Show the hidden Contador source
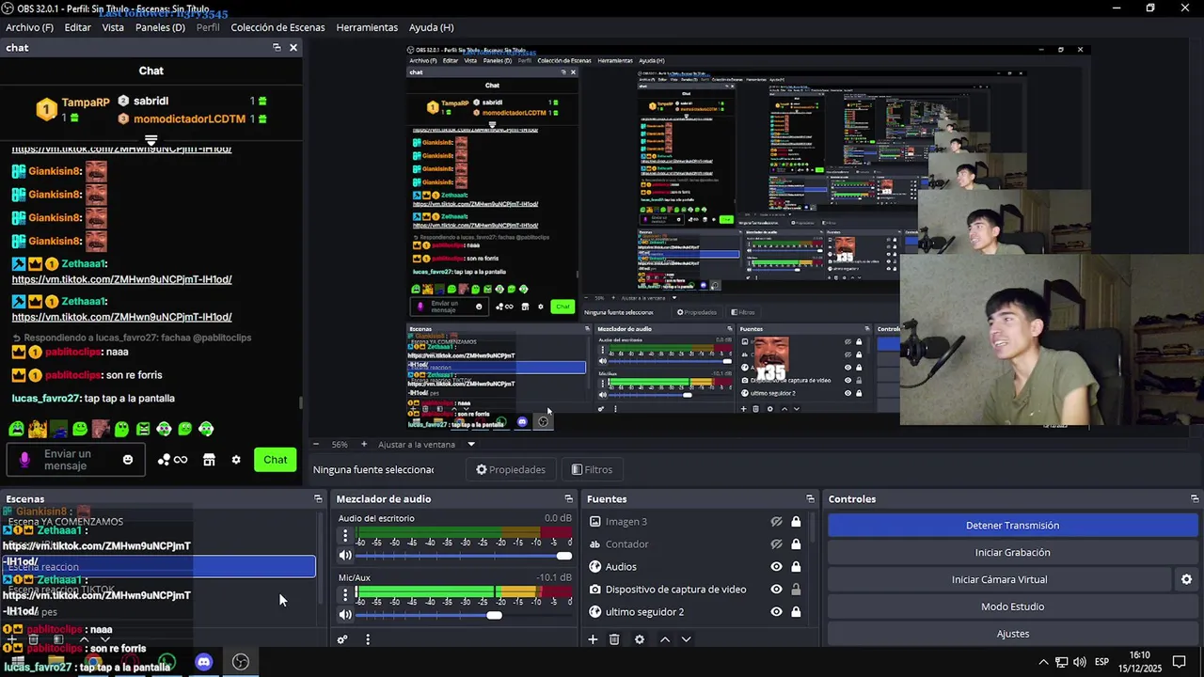Image resolution: width=1204 pixels, height=677 pixels. (x=776, y=544)
